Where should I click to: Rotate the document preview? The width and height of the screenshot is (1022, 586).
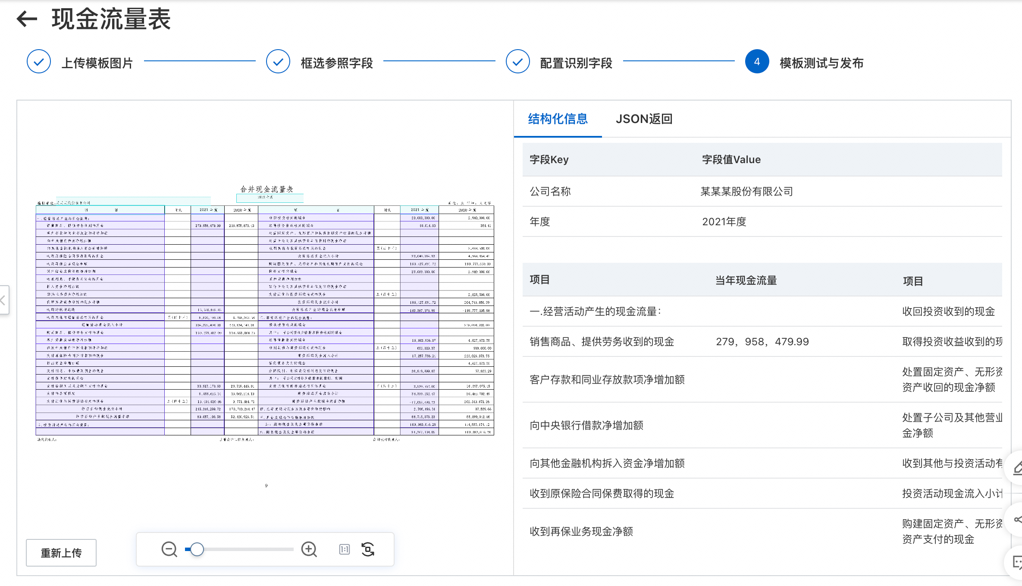[x=368, y=549]
